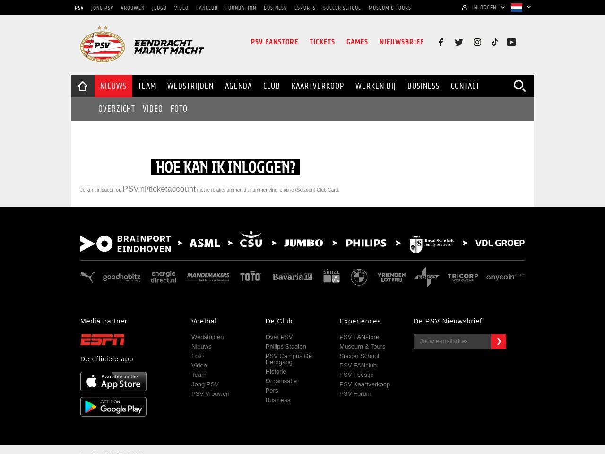
Task: Open the Werken Bij menu item
Action: coord(376,86)
